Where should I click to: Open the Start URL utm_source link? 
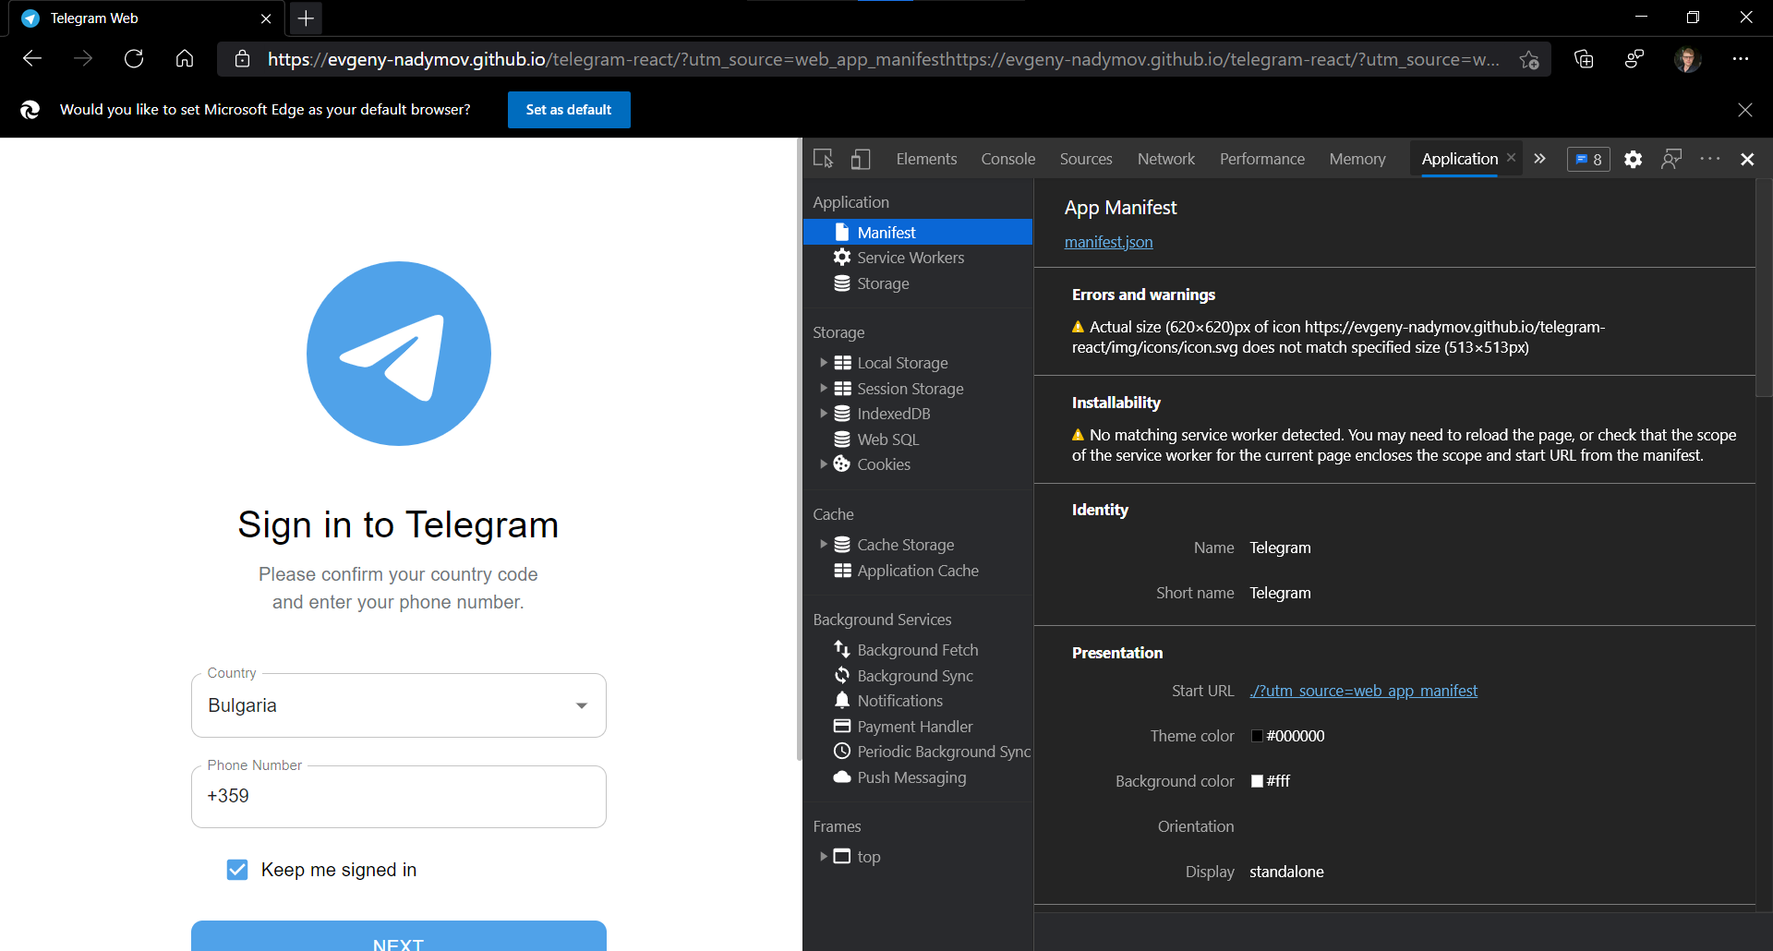coord(1363,691)
